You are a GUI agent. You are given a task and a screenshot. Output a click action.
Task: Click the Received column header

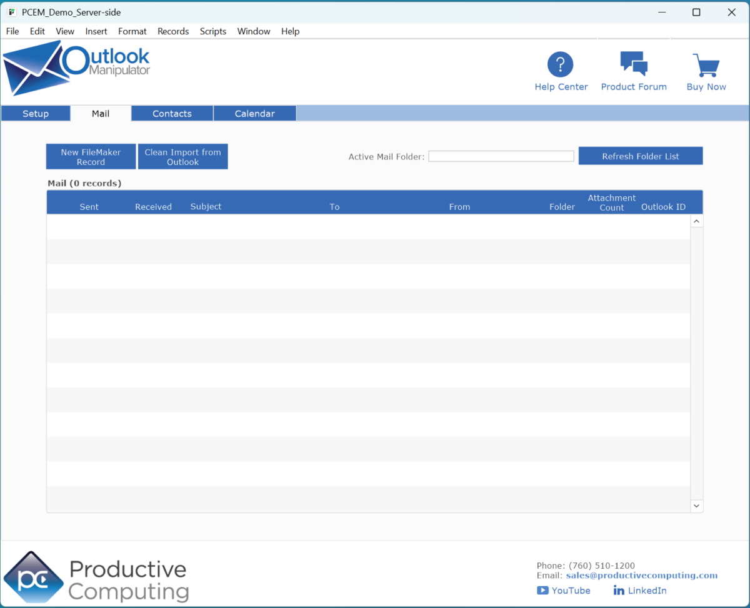(x=153, y=207)
